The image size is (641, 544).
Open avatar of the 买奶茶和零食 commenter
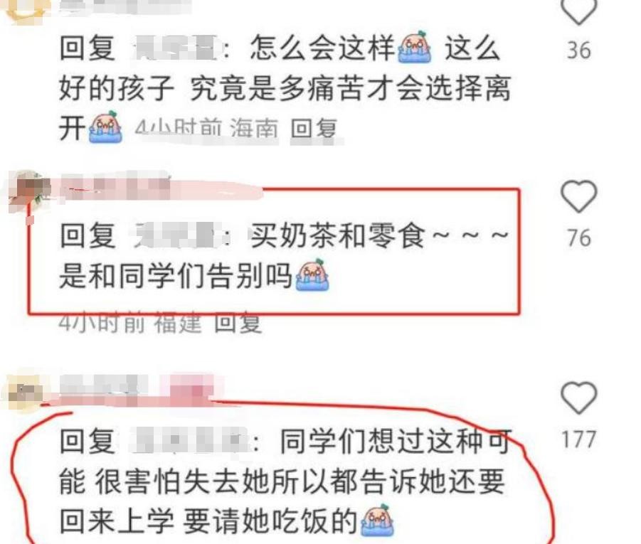(29, 189)
